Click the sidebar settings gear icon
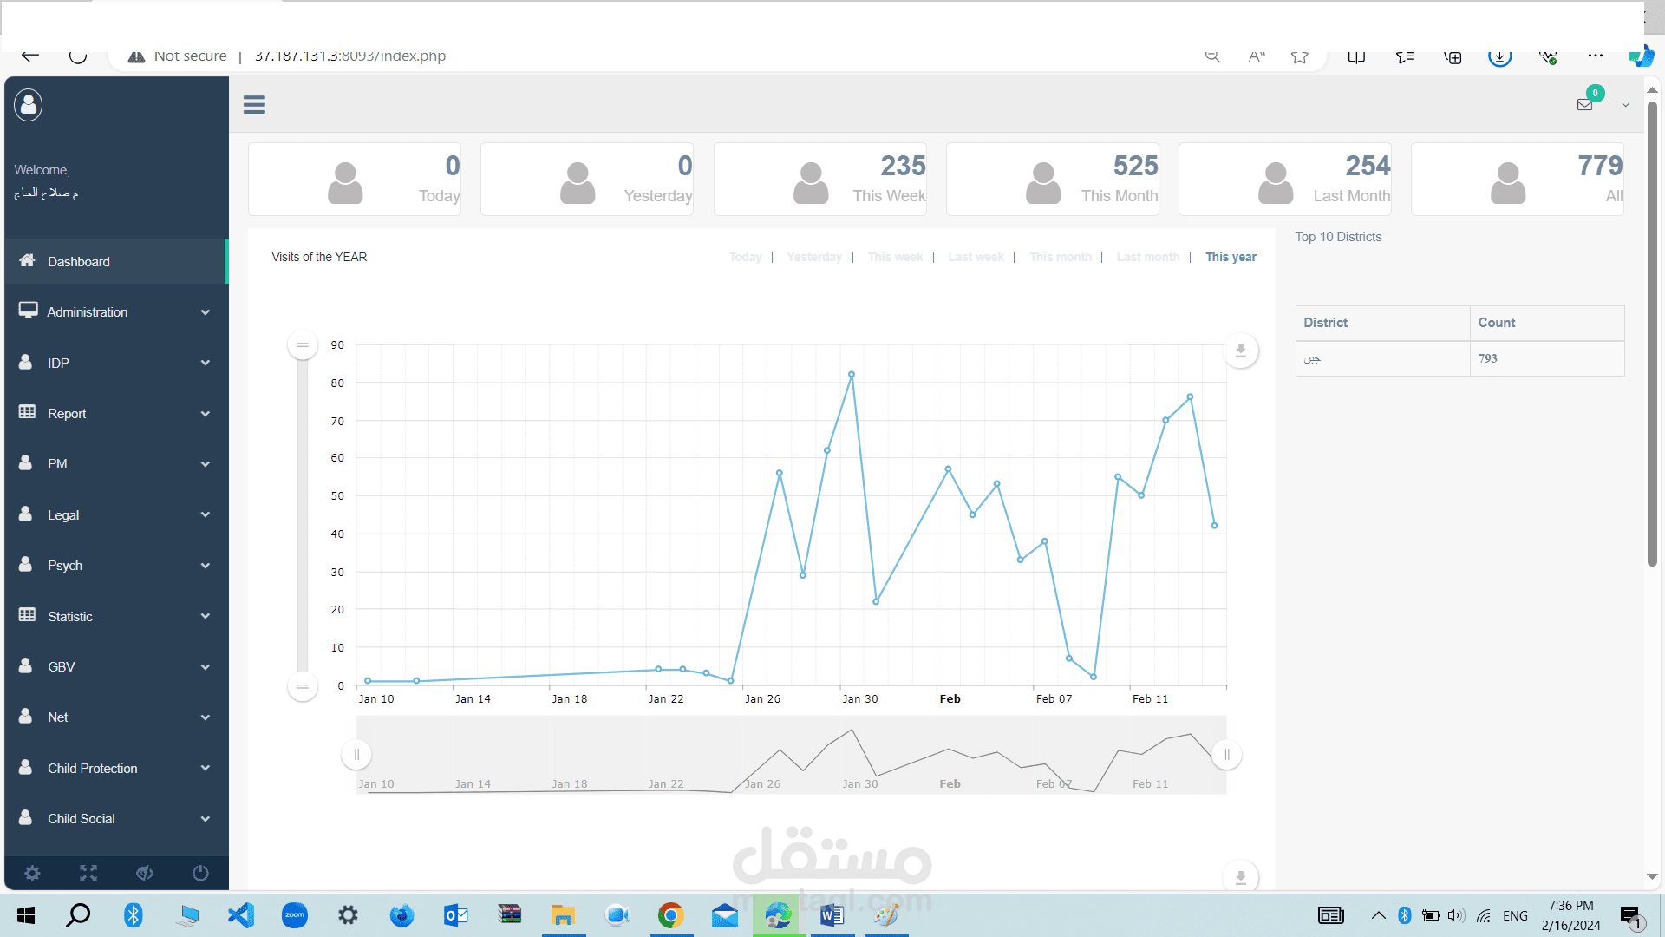The image size is (1665, 937). click(32, 873)
